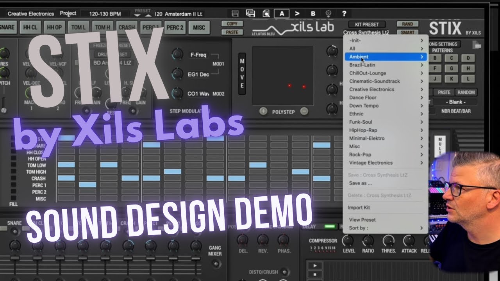The image size is (500, 281).
Task: Toggle first step of TOM LOW row
Action: click(x=66, y=165)
